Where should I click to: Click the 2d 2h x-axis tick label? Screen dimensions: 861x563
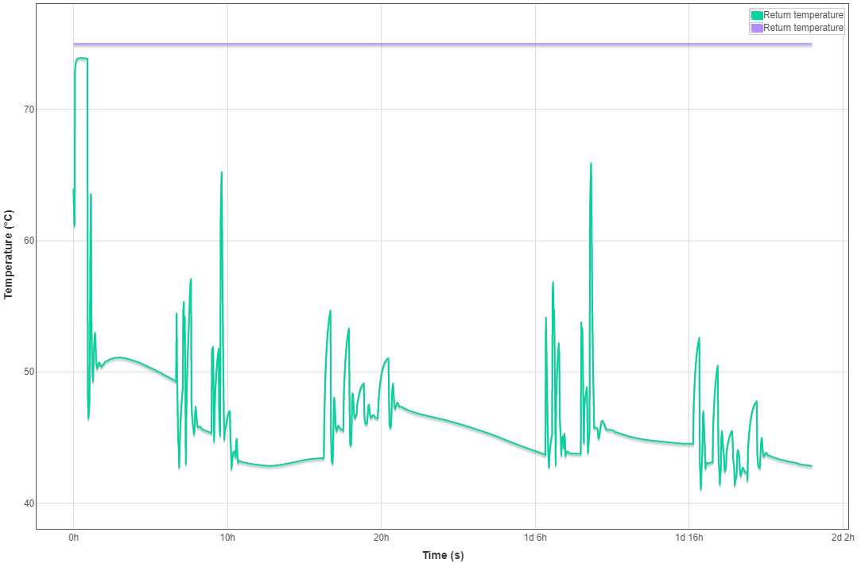[842, 538]
